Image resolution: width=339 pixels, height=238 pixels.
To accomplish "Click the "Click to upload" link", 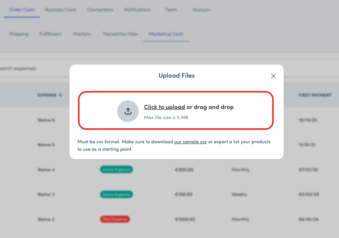I will point(164,107).
